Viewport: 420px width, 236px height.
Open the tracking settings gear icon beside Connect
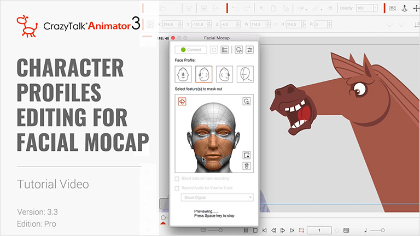214,50
